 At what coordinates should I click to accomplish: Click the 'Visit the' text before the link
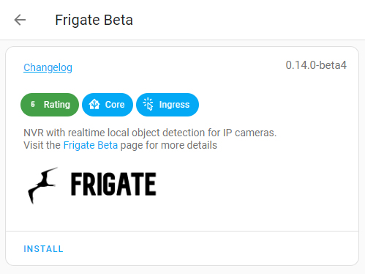[x=42, y=145]
